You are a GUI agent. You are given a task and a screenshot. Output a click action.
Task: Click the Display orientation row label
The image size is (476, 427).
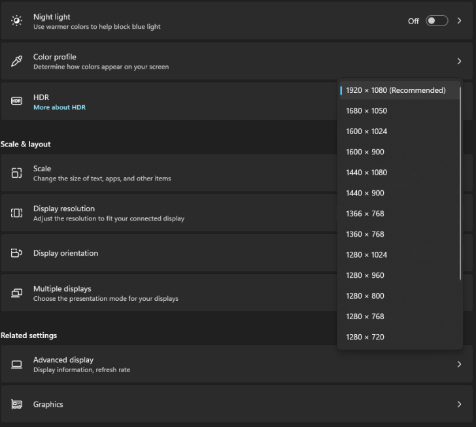coord(65,253)
